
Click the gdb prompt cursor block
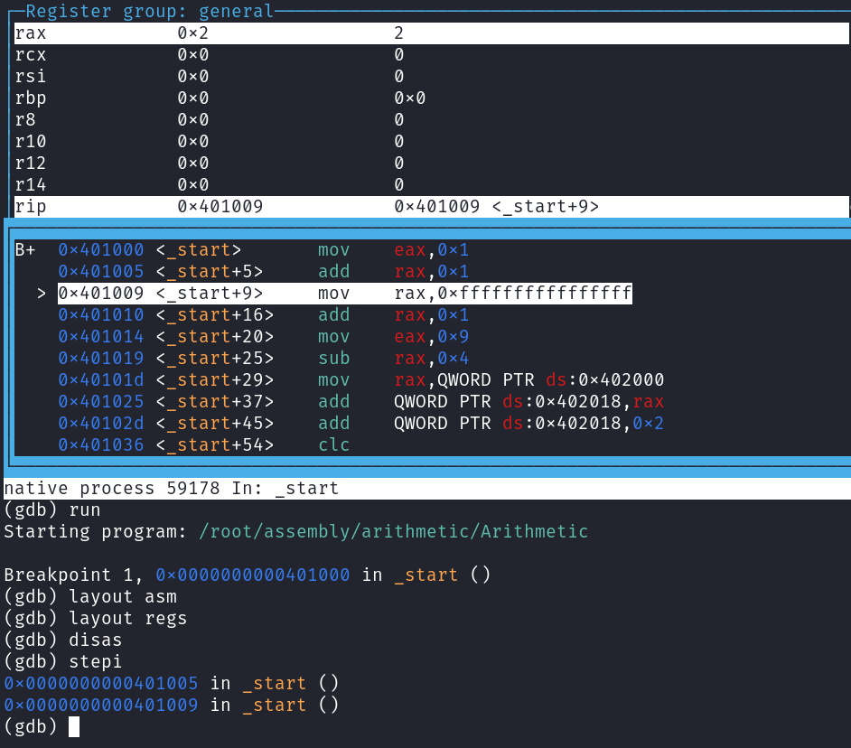click(x=74, y=726)
